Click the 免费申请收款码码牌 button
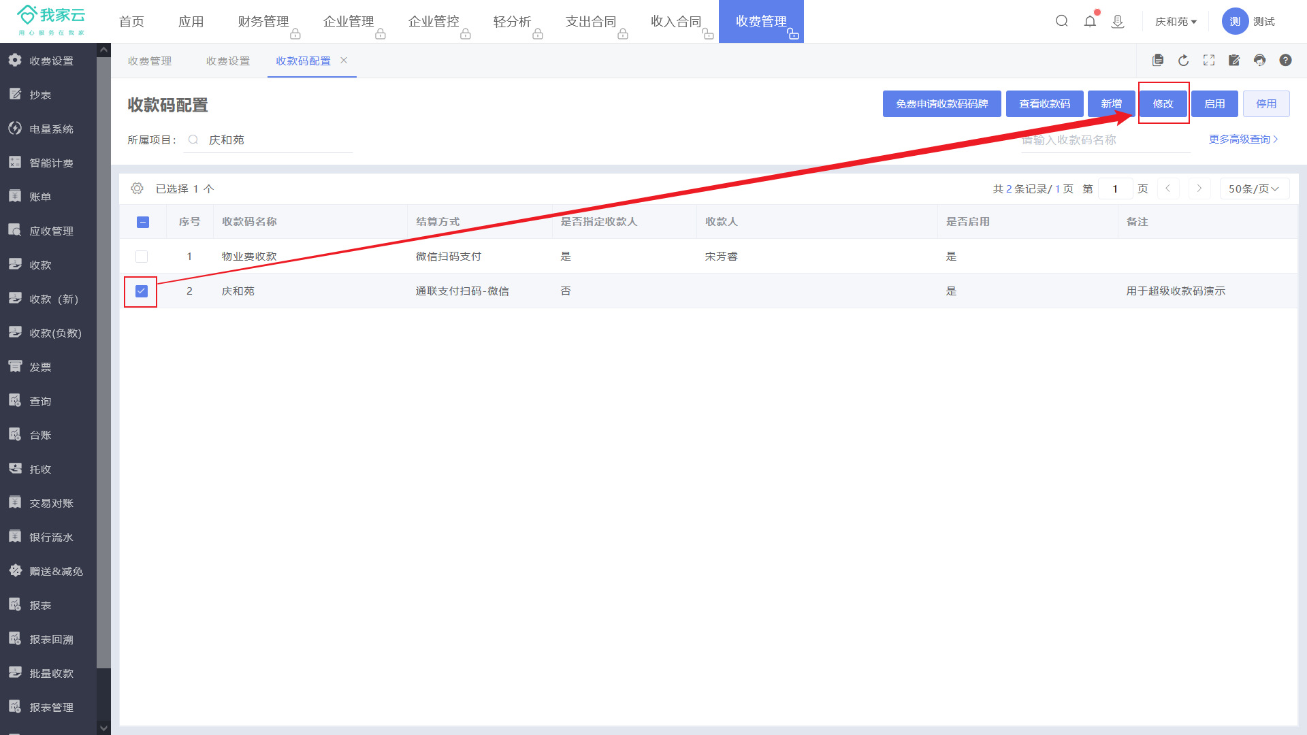 coord(941,104)
